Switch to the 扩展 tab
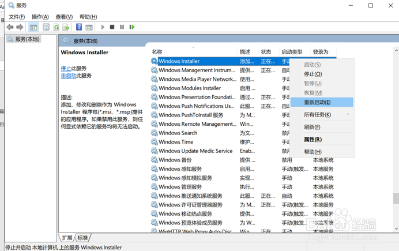The height and width of the screenshot is (251, 399). pos(67,238)
